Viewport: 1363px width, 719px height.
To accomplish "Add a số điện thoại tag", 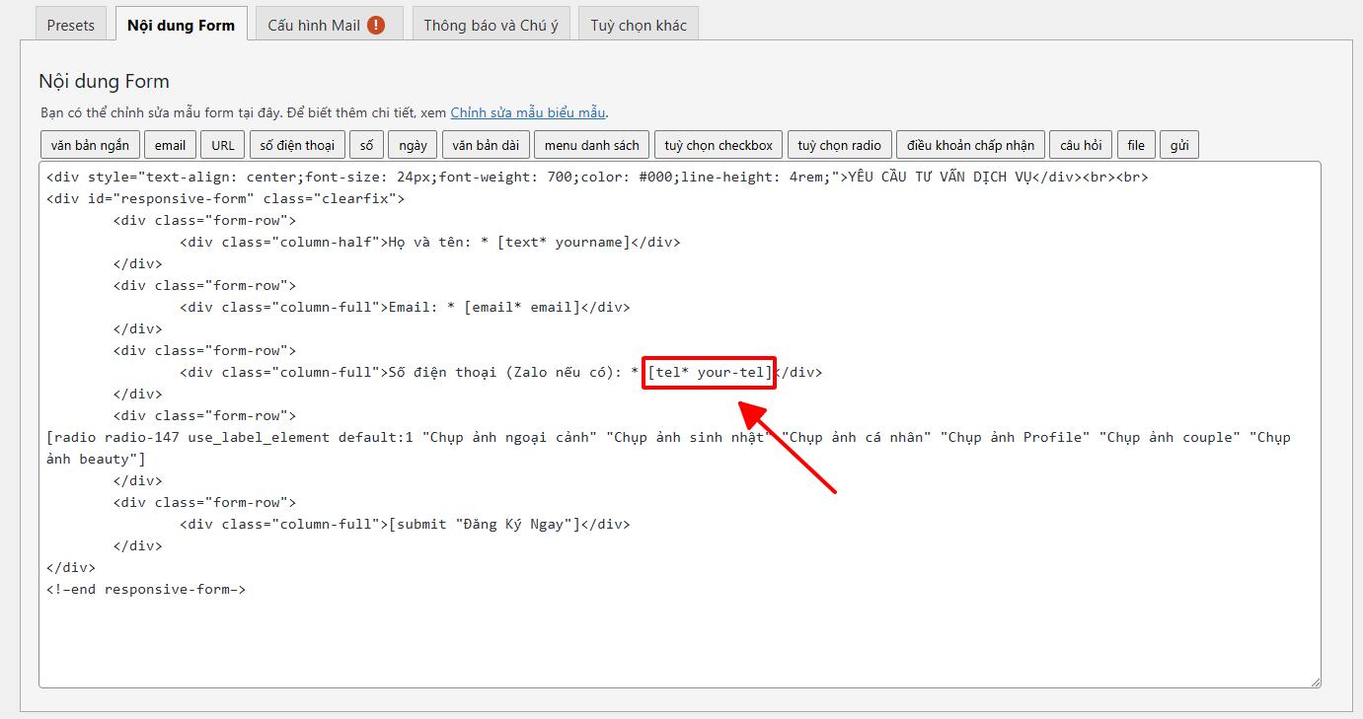I will [x=297, y=145].
